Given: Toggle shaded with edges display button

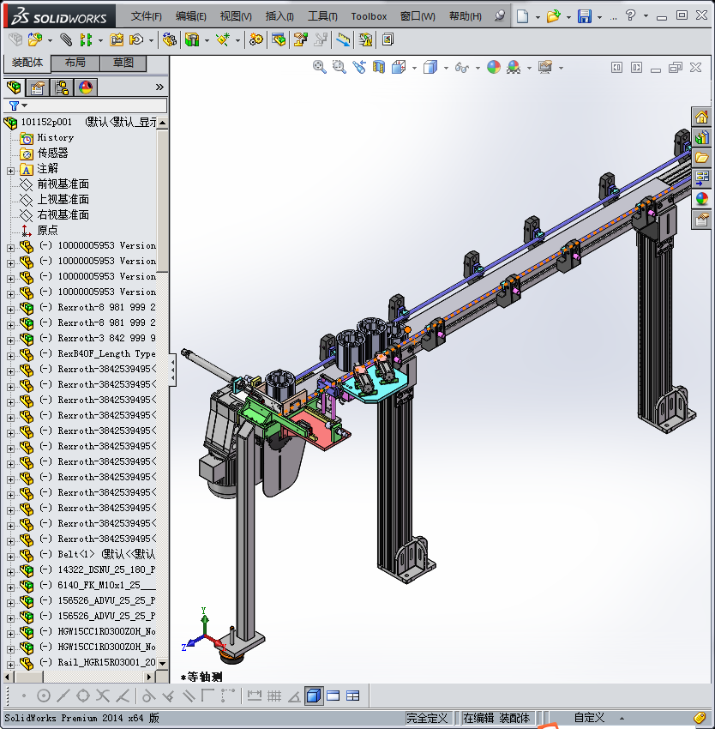Looking at the screenshot, I should click(x=314, y=696).
